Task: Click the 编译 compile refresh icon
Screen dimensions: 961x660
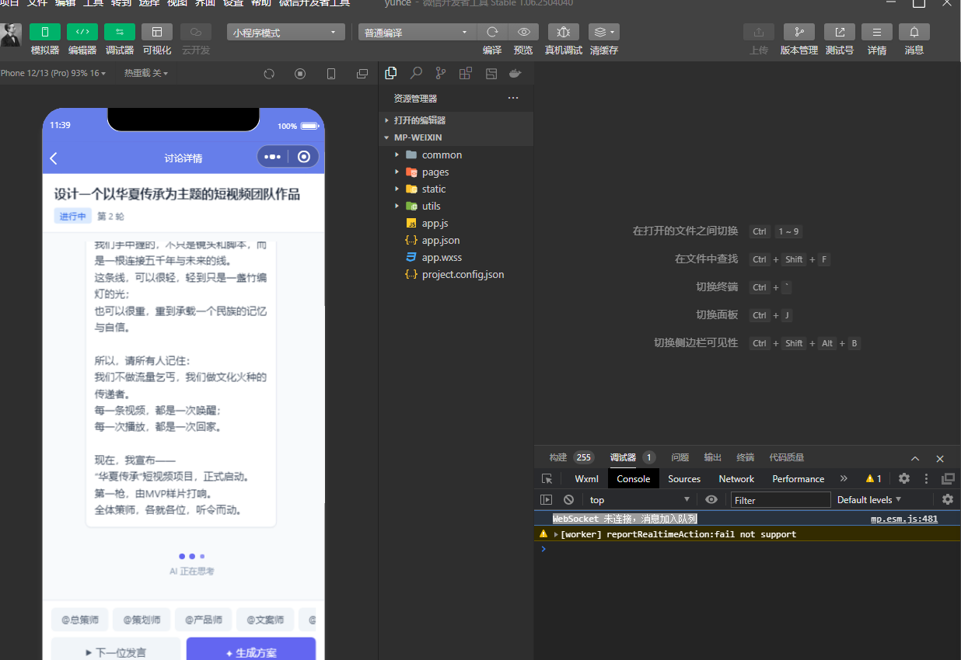Action: [x=492, y=32]
